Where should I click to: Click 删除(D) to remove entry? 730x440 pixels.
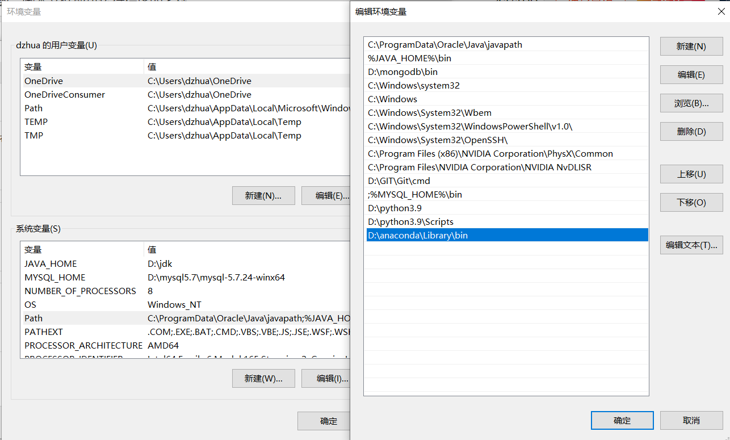691,132
